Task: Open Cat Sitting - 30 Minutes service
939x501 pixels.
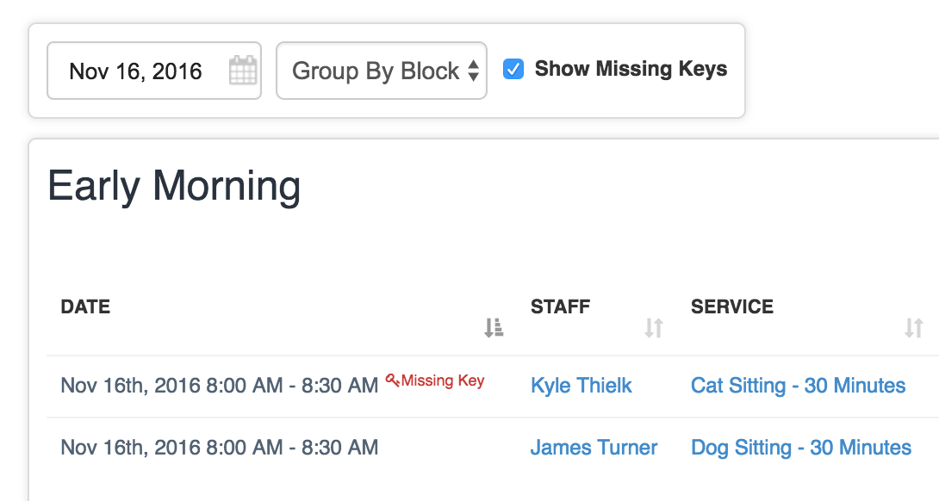Action: click(x=798, y=386)
